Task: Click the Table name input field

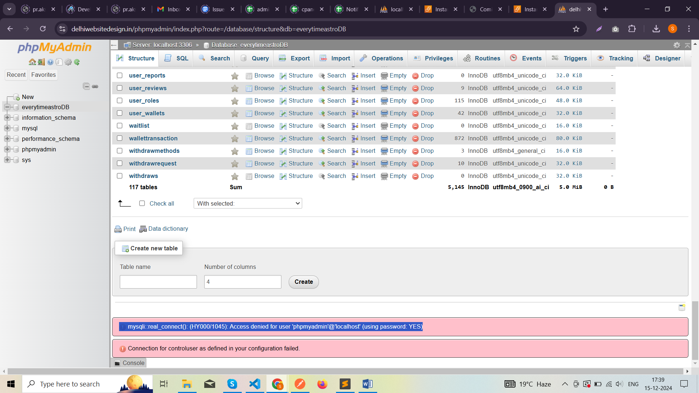Action: click(158, 282)
